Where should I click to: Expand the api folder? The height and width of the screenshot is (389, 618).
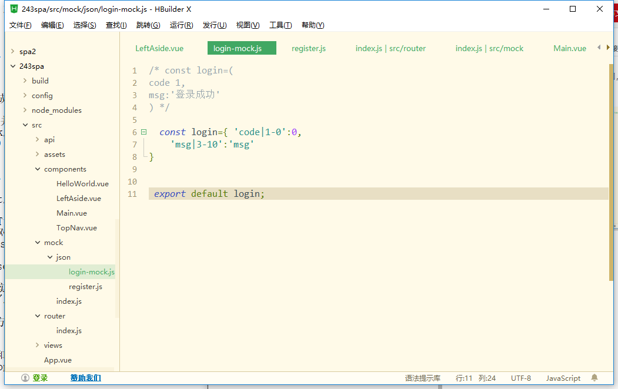(x=38, y=139)
